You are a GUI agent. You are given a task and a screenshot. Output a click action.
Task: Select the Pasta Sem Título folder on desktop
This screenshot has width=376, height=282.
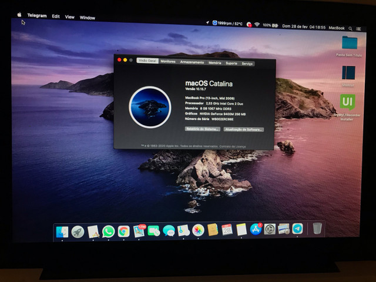click(x=349, y=46)
